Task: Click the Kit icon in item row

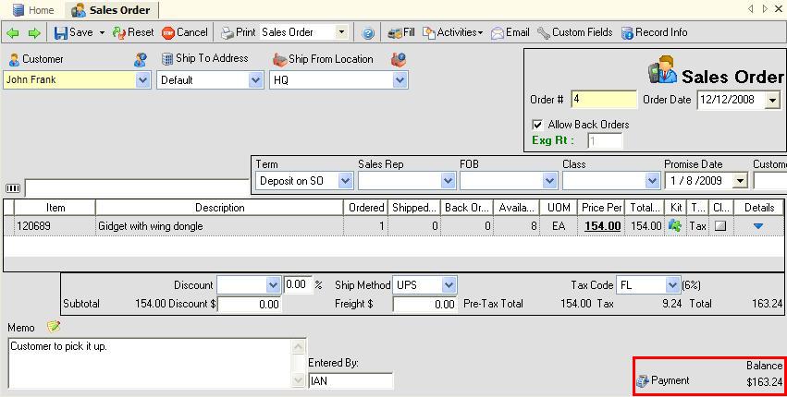Action: click(674, 225)
